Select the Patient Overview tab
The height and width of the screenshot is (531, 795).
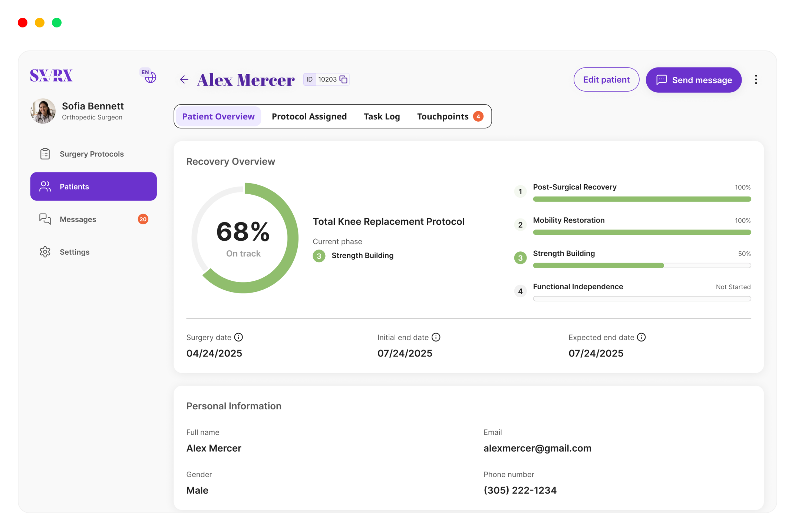pyautogui.click(x=218, y=117)
